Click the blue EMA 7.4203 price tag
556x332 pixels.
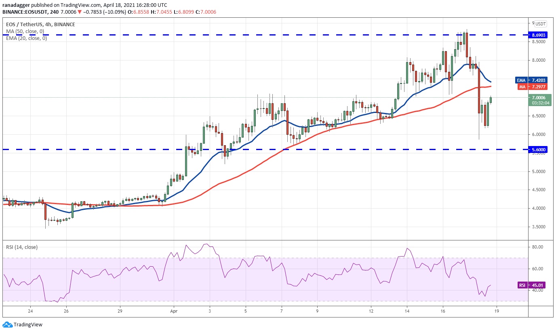[x=531, y=80]
